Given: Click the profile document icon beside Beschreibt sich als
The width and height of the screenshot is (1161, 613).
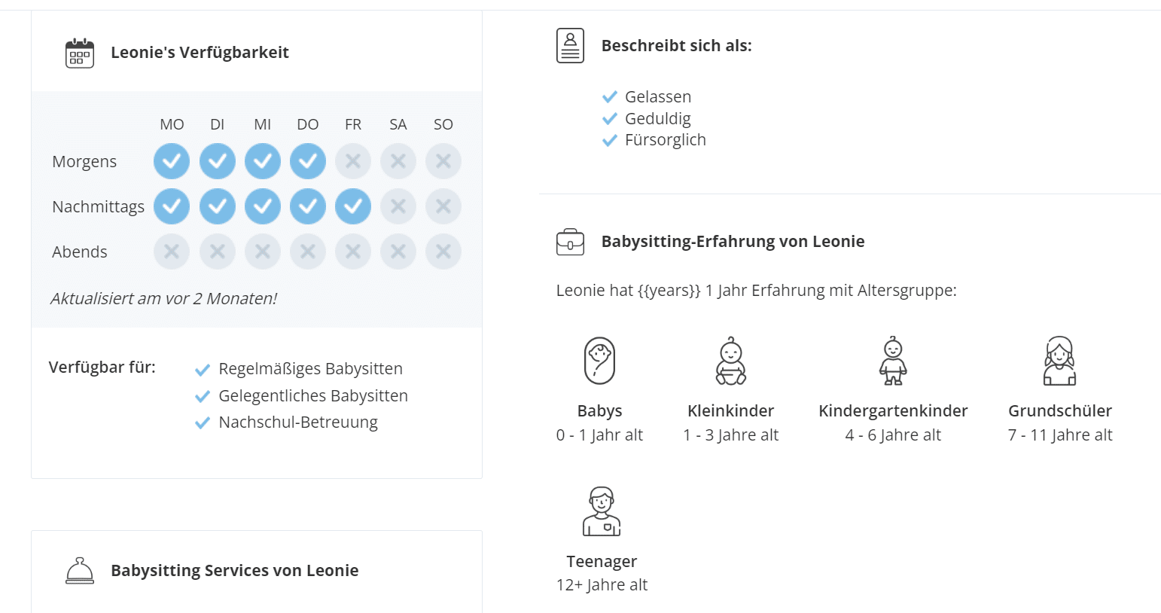Looking at the screenshot, I should click(570, 46).
